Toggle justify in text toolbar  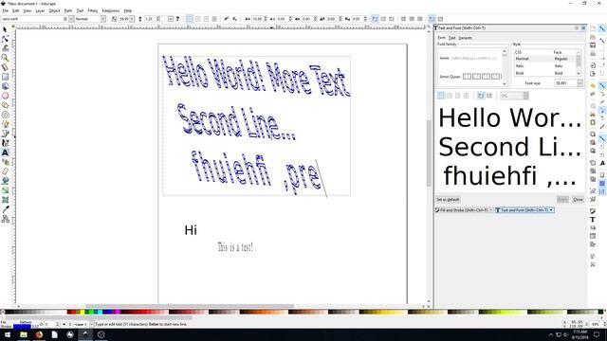pos(214,19)
